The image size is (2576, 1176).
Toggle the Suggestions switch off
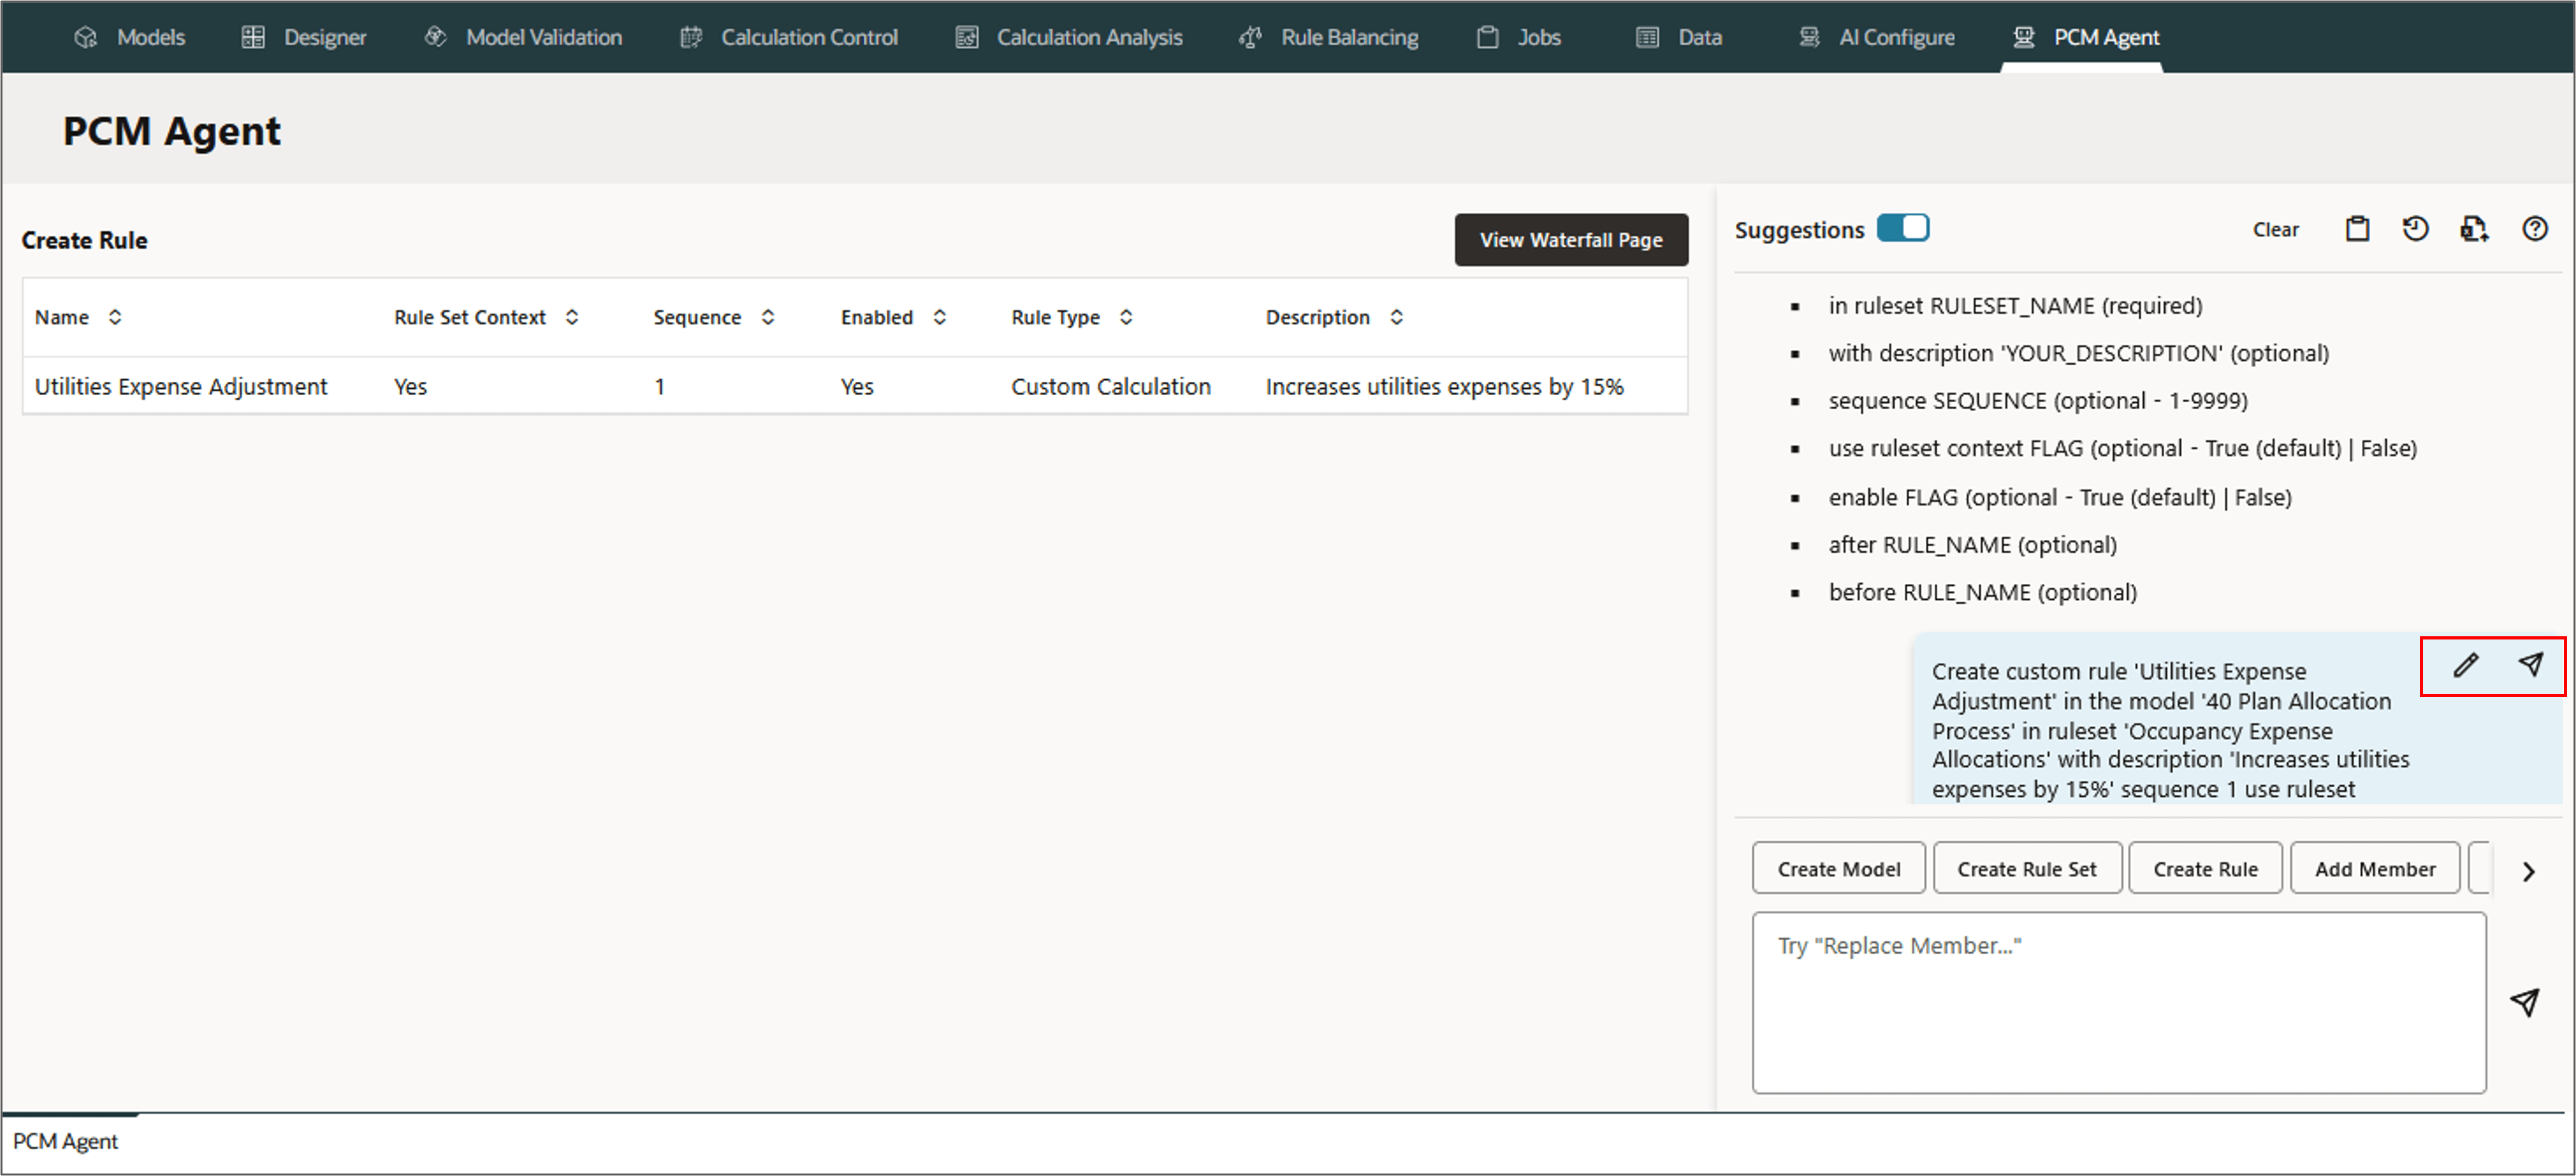[1902, 228]
